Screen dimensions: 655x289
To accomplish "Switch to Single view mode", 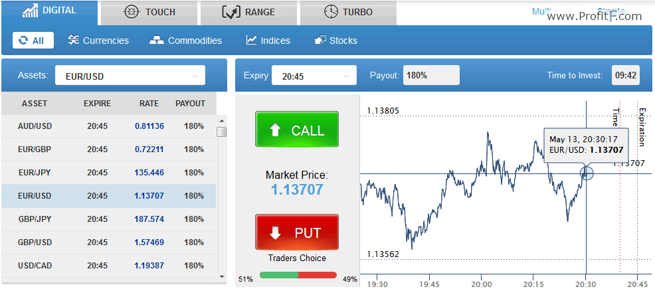I will 610,11.
